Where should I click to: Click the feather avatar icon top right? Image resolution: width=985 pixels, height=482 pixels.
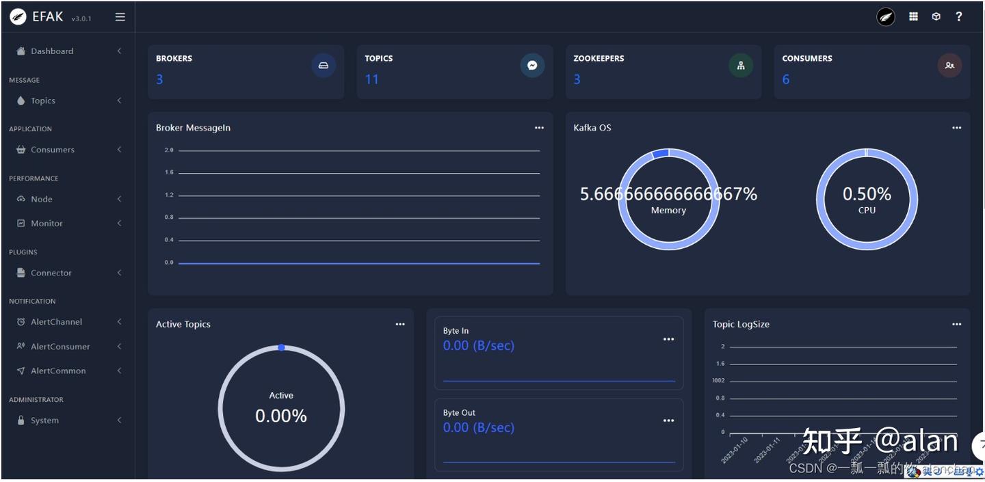(886, 17)
